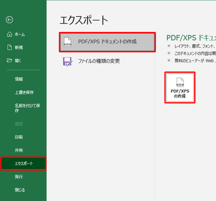Click the PDF/XPS document icon in export list
The image size is (216, 201).
click(x=67, y=42)
